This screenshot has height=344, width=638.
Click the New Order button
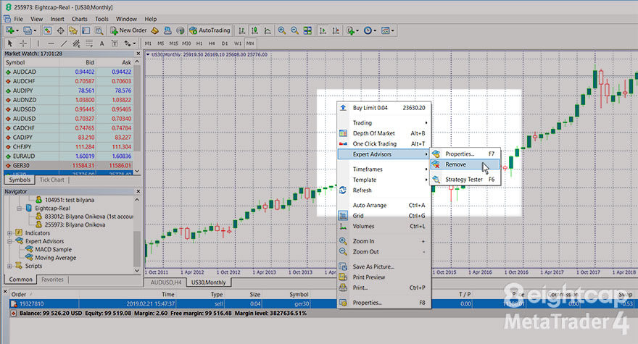coord(128,30)
